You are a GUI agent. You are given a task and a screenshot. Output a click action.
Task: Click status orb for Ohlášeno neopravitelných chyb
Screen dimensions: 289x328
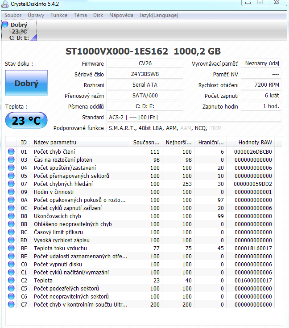point(11,224)
